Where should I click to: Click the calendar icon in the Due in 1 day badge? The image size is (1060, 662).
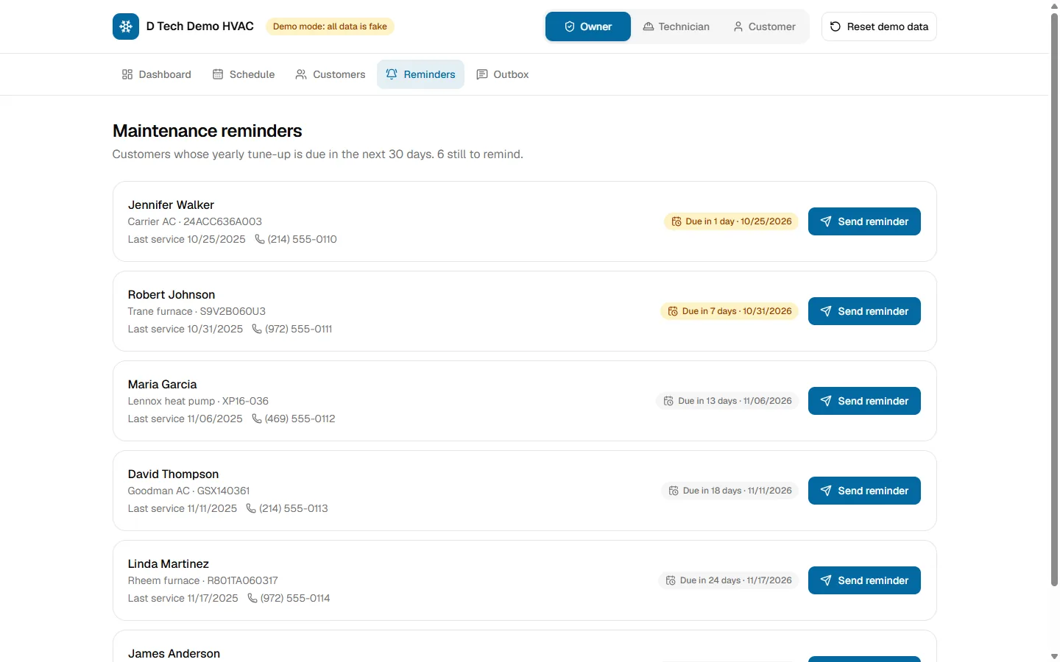676,221
